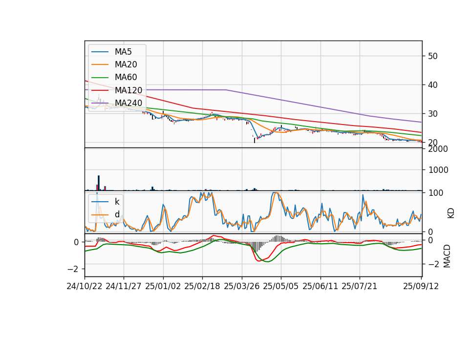This screenshot has width=469, height=337.
Task: Click the price axis value 40
Action: tap(432, 85)
